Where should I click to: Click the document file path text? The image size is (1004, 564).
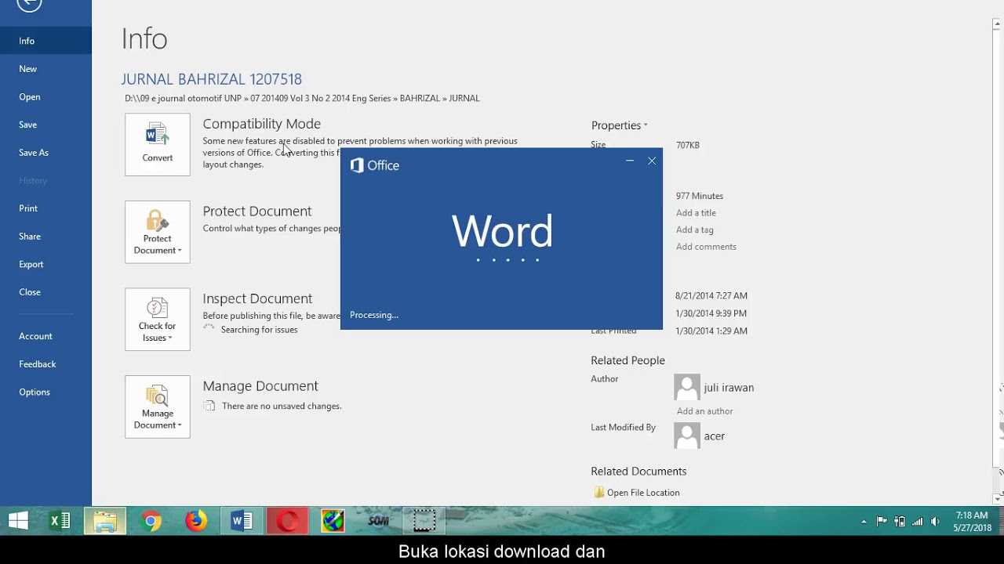coord(302,99)
